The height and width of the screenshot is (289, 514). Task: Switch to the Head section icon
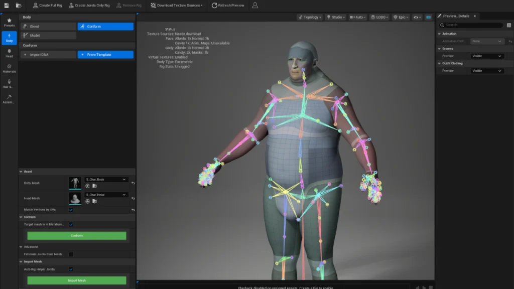click(x=9, y=53)
